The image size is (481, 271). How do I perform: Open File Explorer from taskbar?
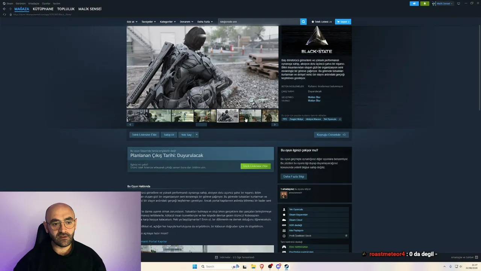pyautogui.click(x=253, y=266)
